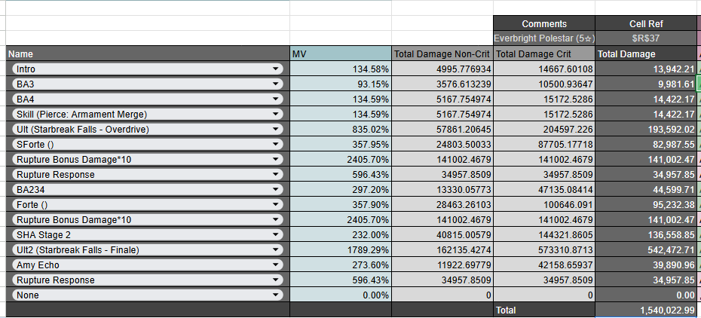Image resolution: width=701 pixels, height=318 pixels.
Task: Click the non-crit value 4995.776934
Action: click(x=442, y=69)
